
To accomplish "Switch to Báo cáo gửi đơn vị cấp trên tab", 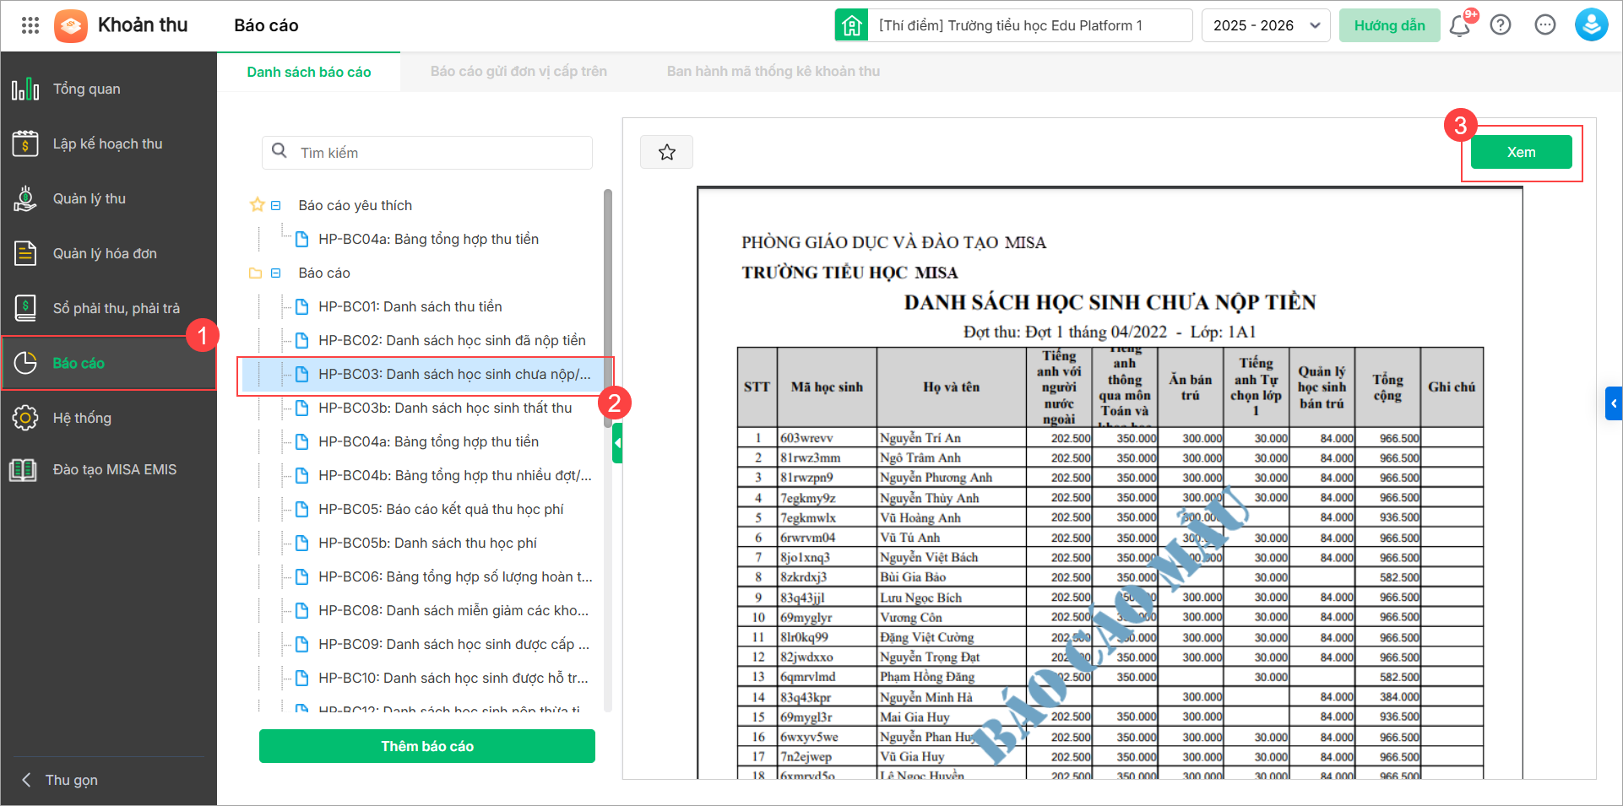I will [518, 72].
